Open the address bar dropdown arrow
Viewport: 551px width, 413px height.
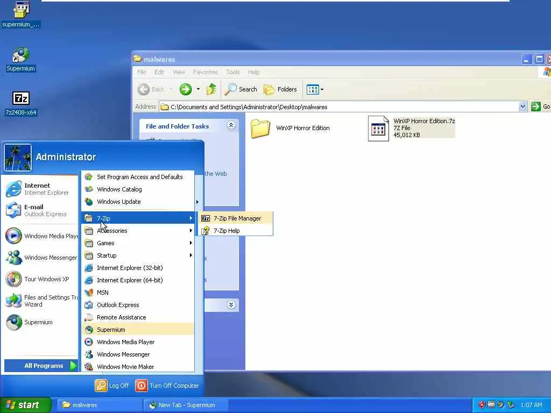(x=523, y=106)
